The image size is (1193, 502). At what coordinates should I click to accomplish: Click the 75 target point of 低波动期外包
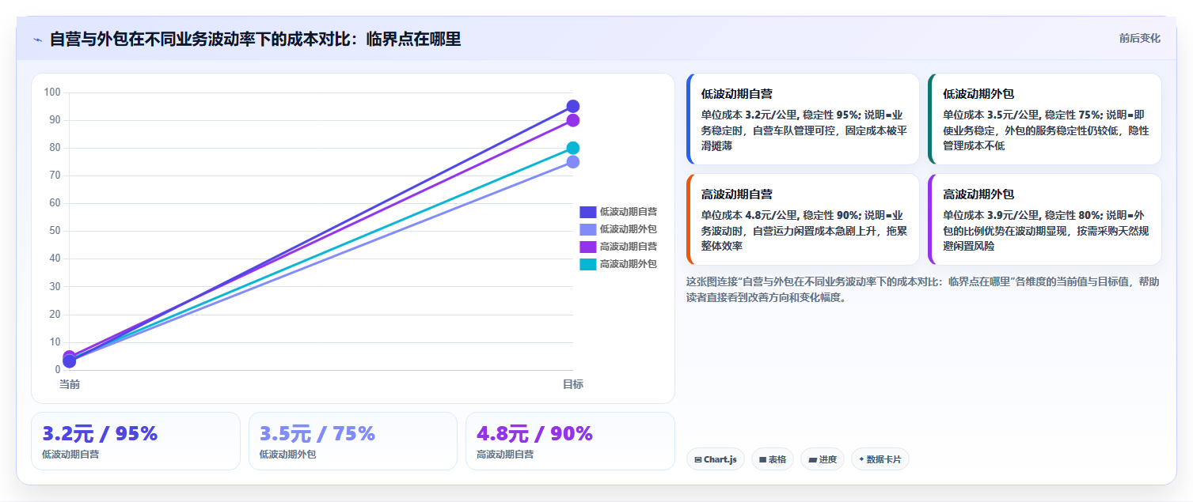pyautogui.click(x=573, y=162)
